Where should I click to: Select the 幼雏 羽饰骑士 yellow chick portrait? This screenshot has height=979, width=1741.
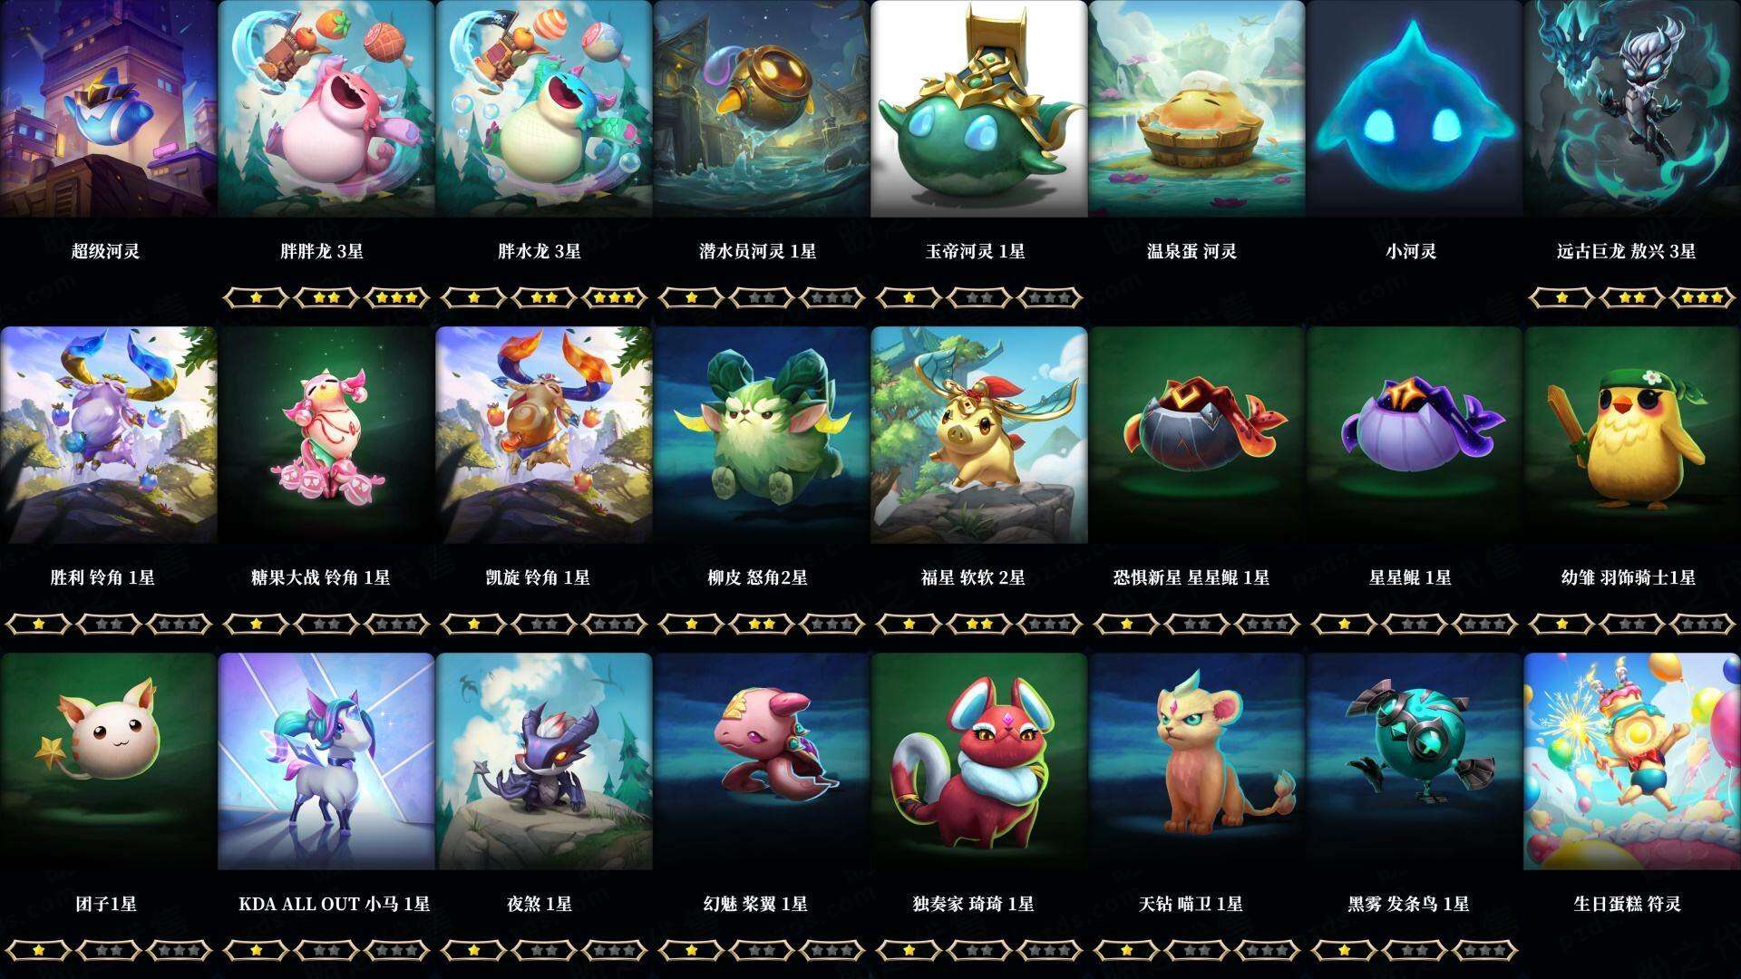click(1632, 435)
